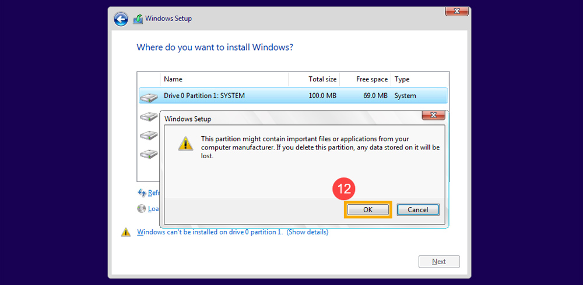The height and width of the screenshot is (285, 583).
Task: Open the 'Windows can't be installed' details link
Action: pos(233,232)
